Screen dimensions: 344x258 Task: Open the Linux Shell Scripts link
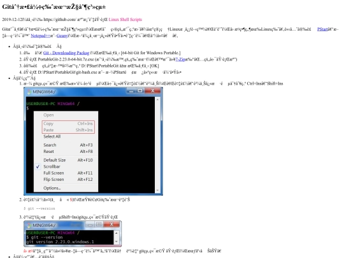[x=125, y=19]
